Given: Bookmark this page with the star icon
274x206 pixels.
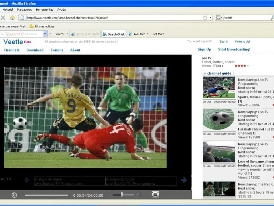Looking at the screenshot, I should (x=205, y=18).
